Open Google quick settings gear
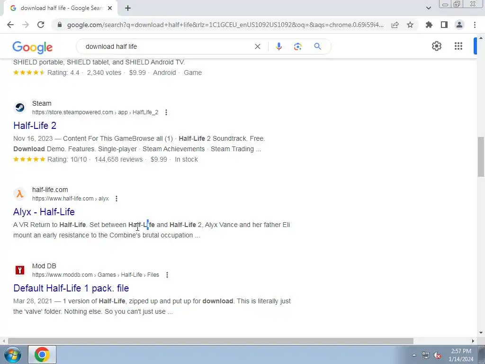The image size is (485, 364). [x=436, y=46]
